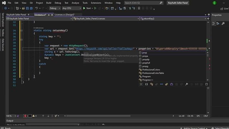Toggle the expander target-type filter icon
Viewport: 229px width, 129px height.
click(141, 84)
